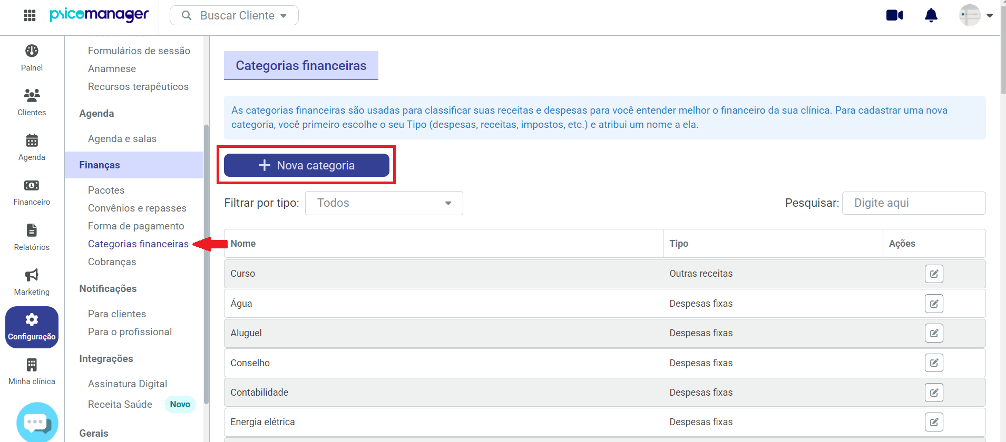Viewport: 1006px width, 442px height.
Task: Go to Clientes in the sidebar
Action: point(32,103)
